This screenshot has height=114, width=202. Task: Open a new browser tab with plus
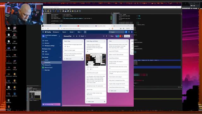(x=114, y=26)
